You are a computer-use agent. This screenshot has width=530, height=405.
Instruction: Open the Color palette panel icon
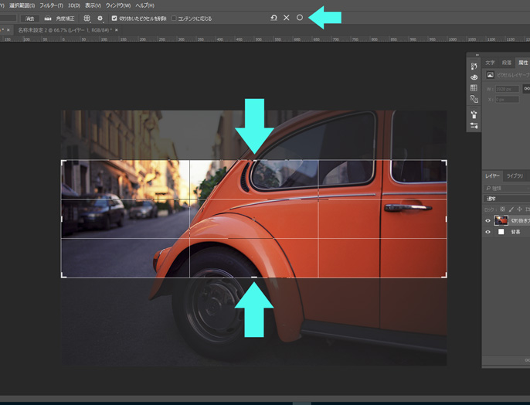474,77
